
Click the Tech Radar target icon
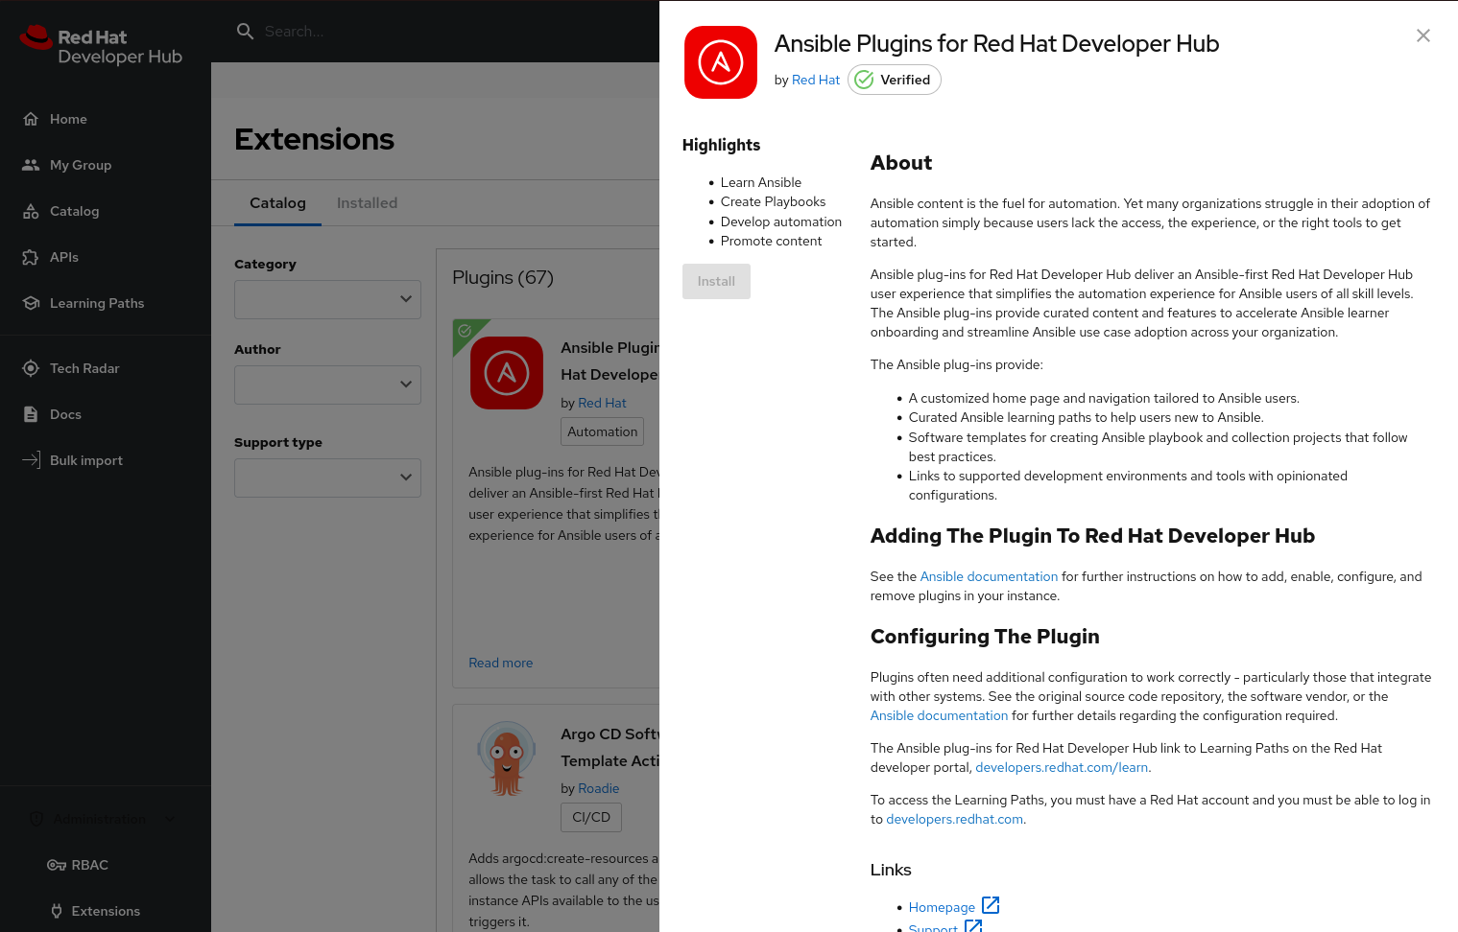pos(31,368)
